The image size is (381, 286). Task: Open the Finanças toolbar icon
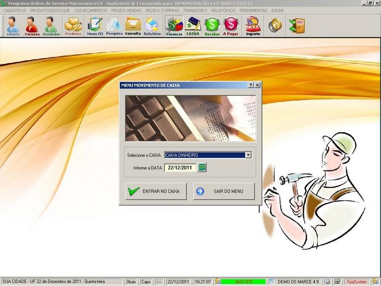pos(174,26)
